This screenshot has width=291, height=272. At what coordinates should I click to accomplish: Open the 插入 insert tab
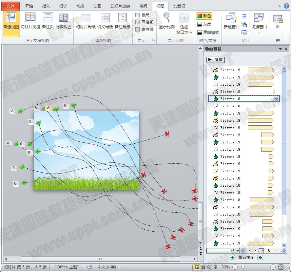(46, 6)
